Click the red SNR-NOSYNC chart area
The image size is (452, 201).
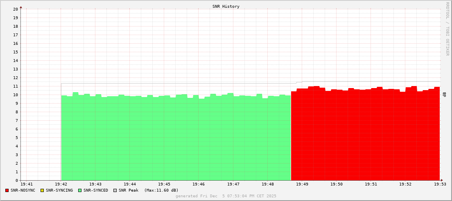pyautogui.click(x=365, y=135)
